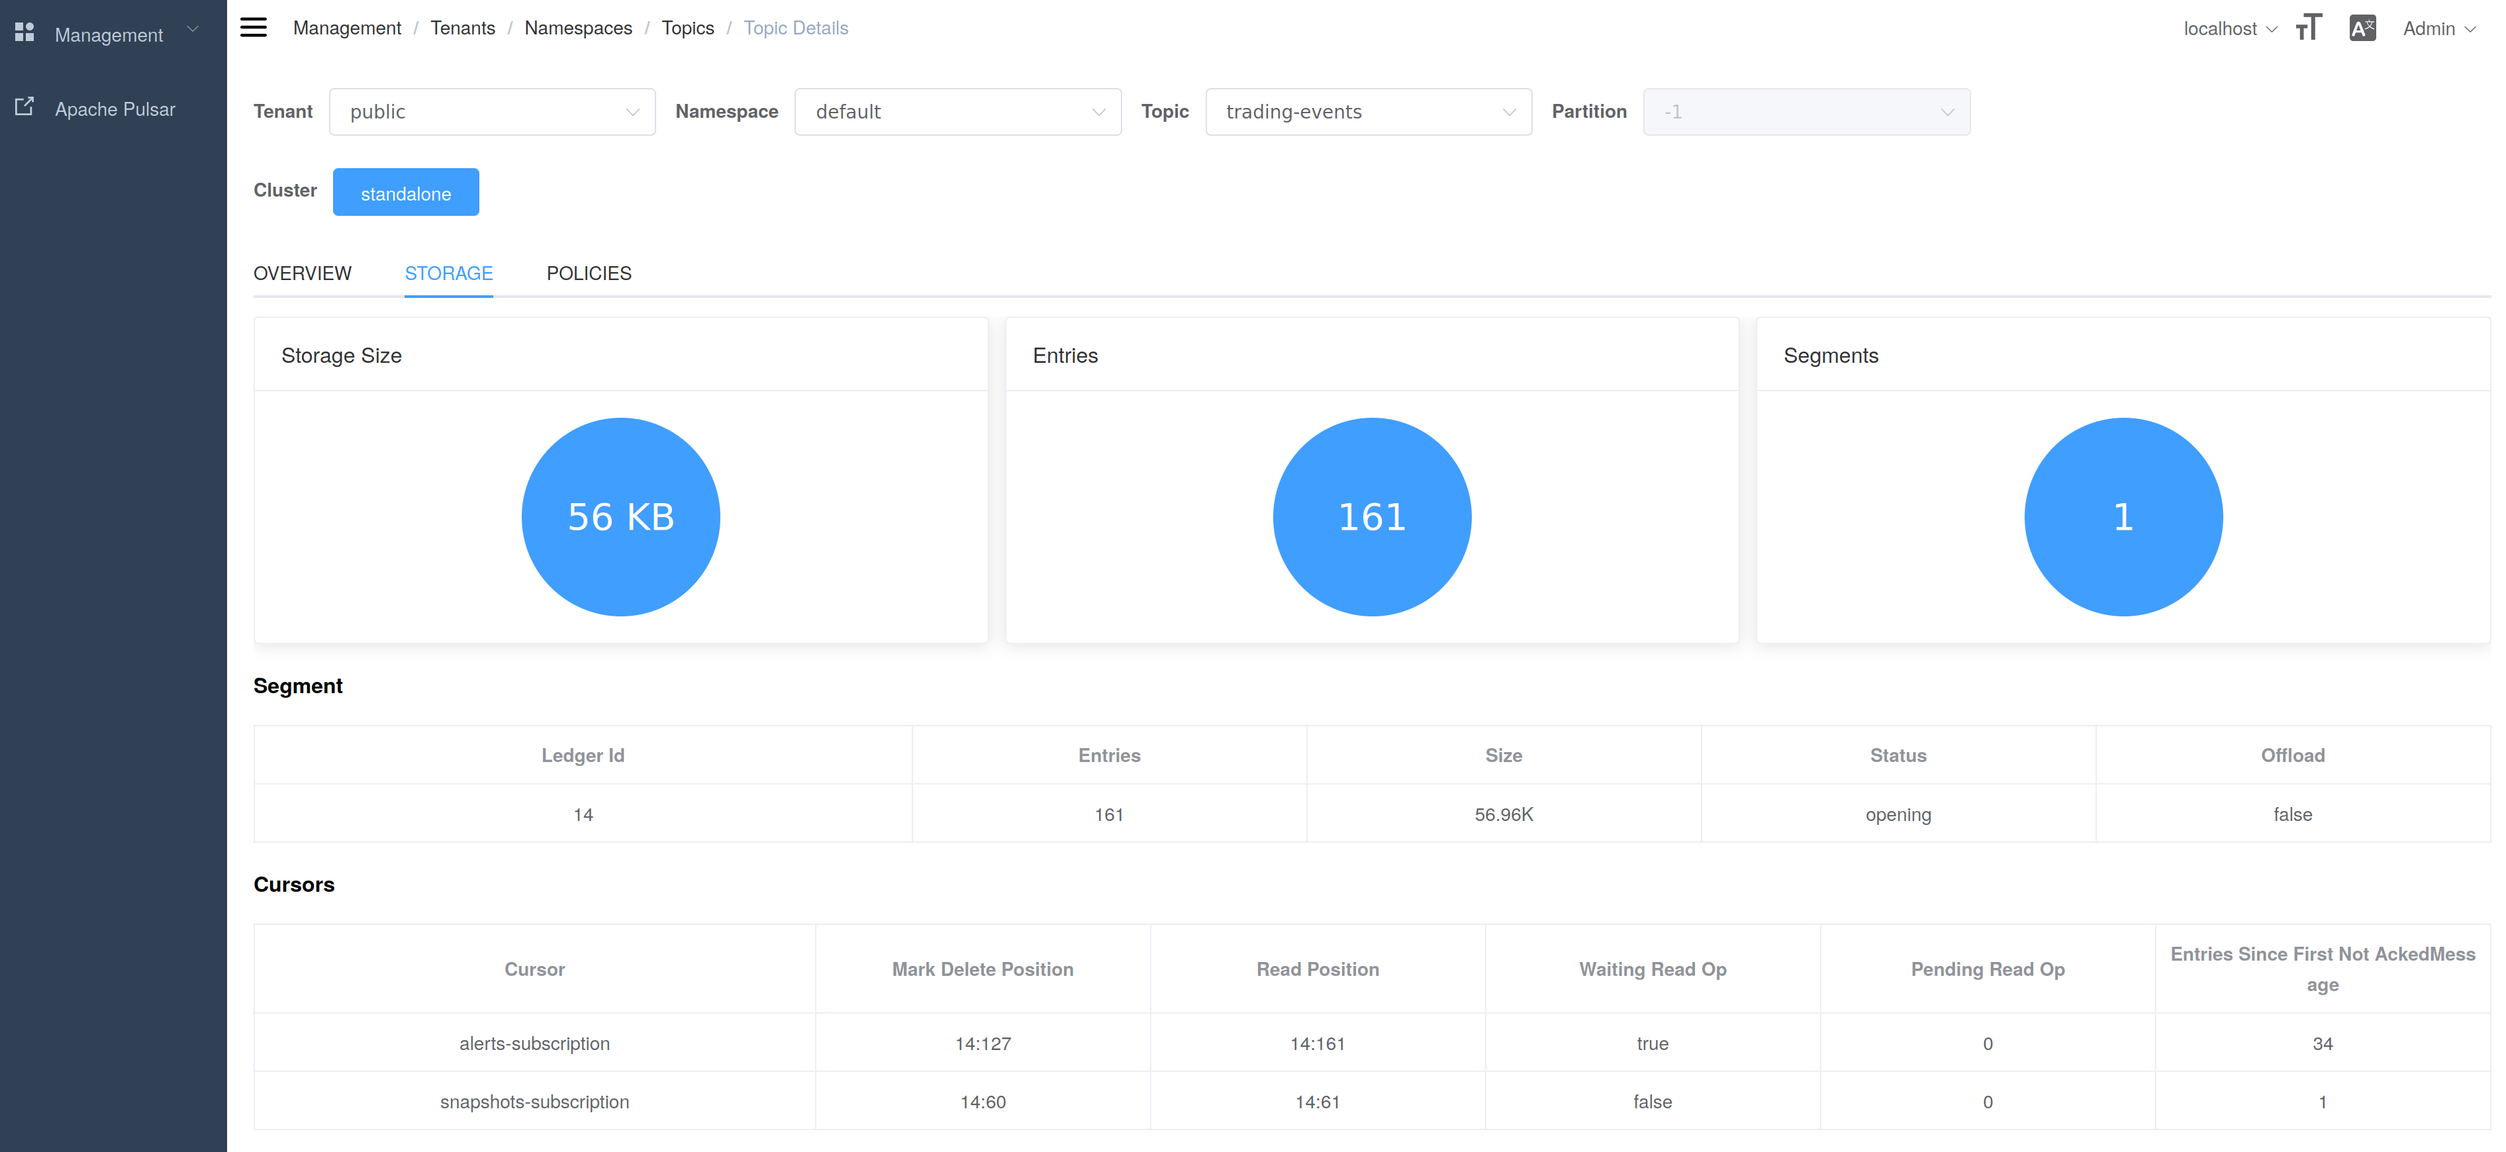The height and width of the screenshot is (1152, 2506).
Task: Click the alerts-subscription cursor row
Action: [x=534, y=1043]
